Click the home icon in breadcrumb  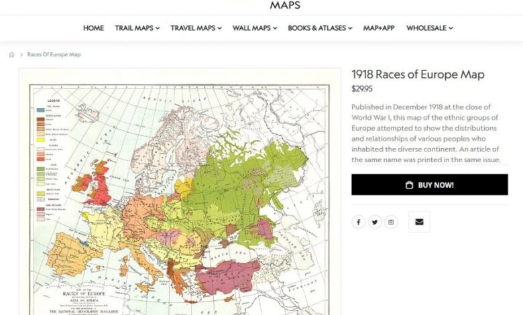(11, 54)
